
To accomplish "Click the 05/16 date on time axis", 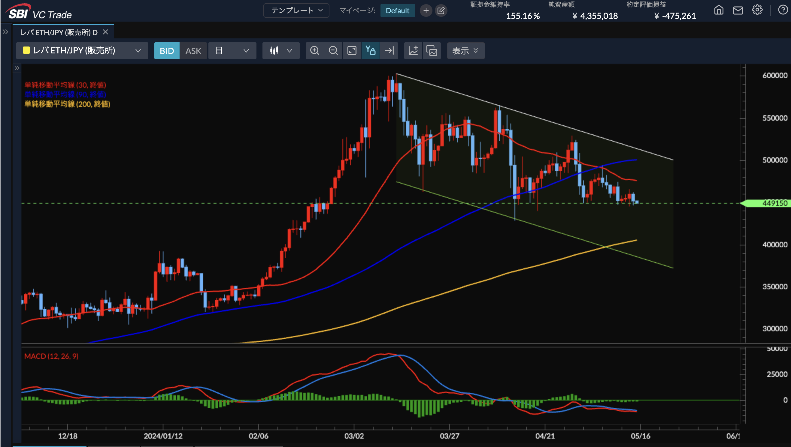I will pyautogui.click(x=641, y=436).
